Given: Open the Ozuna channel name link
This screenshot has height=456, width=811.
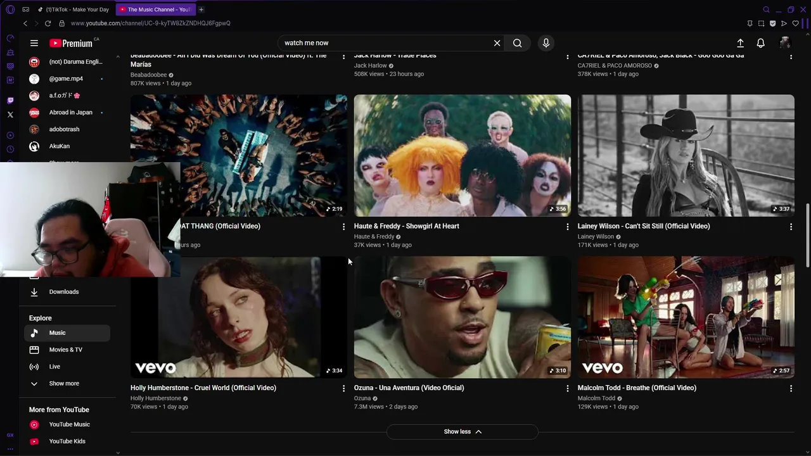Looking at the screenshot, I should click(x=362, y=398).
